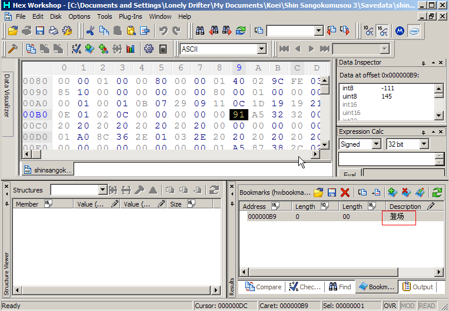Toggle OVR insert mode in status bar
This screenshot has width=449, height=311.
(390, 306)
